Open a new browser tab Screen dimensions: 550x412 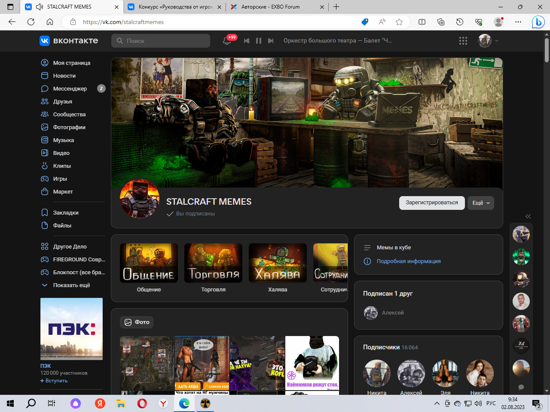pos(336,7)
